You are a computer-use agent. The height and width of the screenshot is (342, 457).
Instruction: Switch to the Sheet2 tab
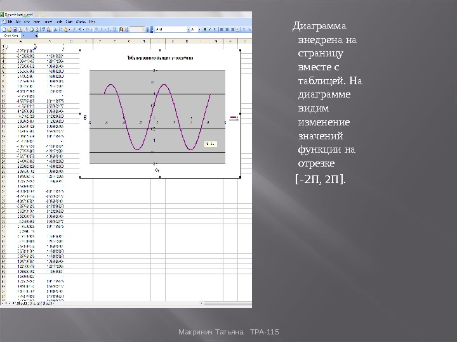[x=34, y=303]
